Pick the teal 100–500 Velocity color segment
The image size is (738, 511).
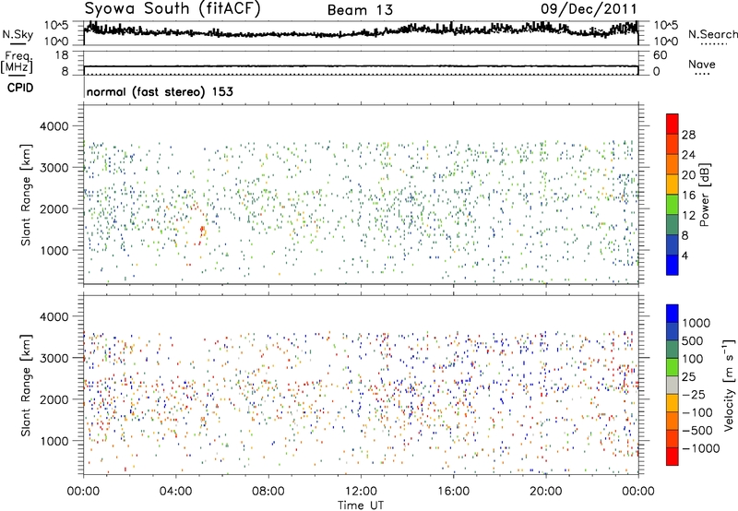[673, 350]
